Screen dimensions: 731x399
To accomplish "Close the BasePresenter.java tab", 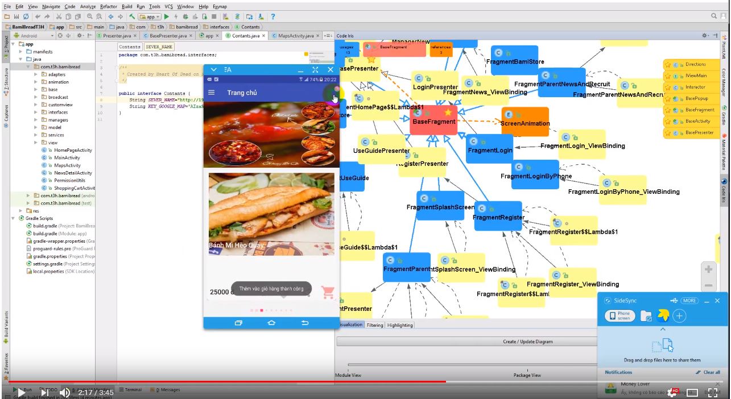I will (x=192, y=35).
